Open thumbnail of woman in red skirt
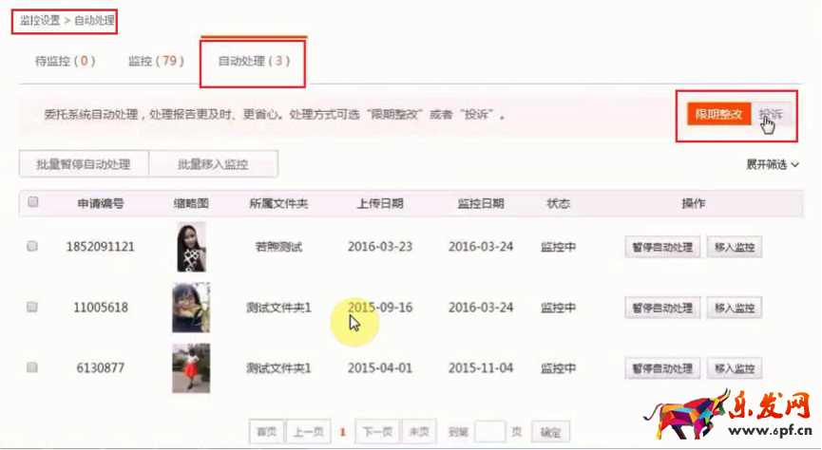 [x=191, y=367]
